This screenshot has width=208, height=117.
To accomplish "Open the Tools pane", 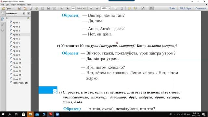I will 172,8.
